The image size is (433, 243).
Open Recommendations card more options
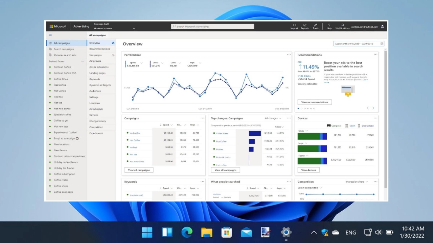click(375, 55)
